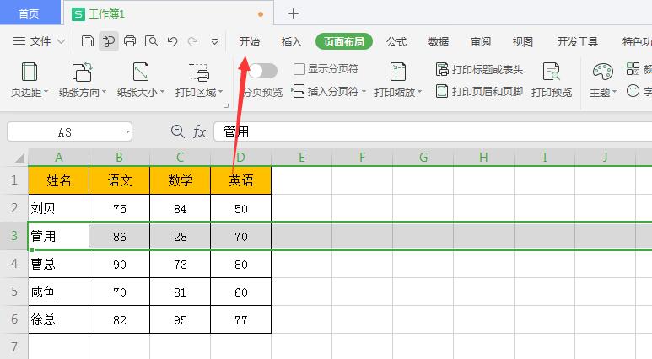Expand the 主题 dropdown arrow
This screenshot has width=652, height=359.
(x=614, y=92)
